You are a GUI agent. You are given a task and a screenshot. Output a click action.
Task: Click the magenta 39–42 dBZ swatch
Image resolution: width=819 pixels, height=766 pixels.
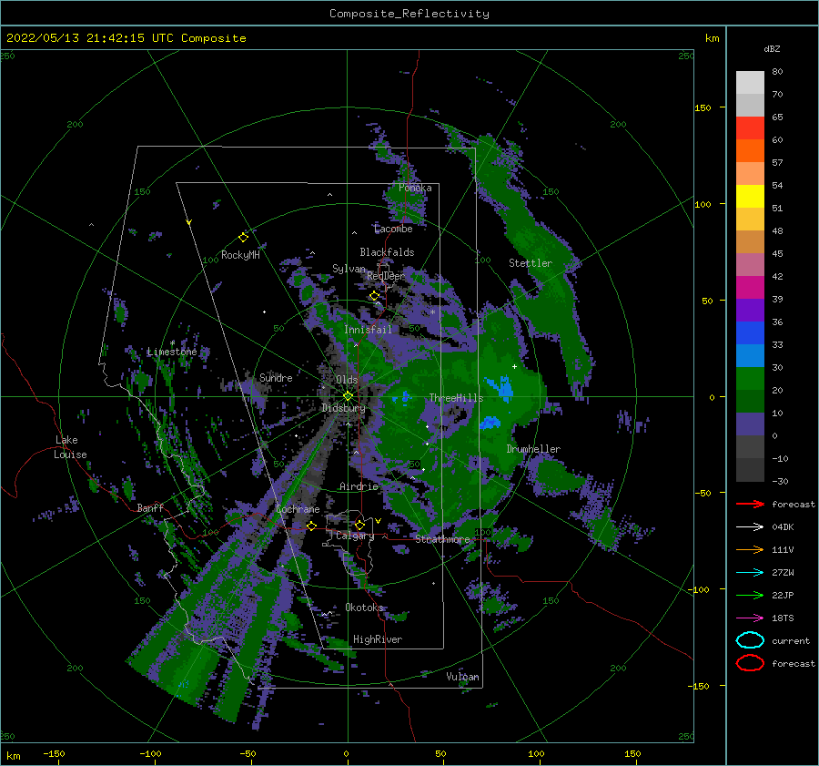coord(750,288)
